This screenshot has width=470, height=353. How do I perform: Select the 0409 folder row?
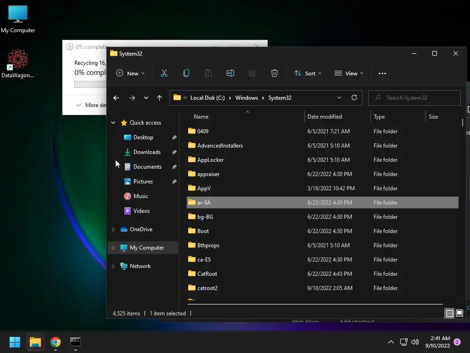coord(322,131)
